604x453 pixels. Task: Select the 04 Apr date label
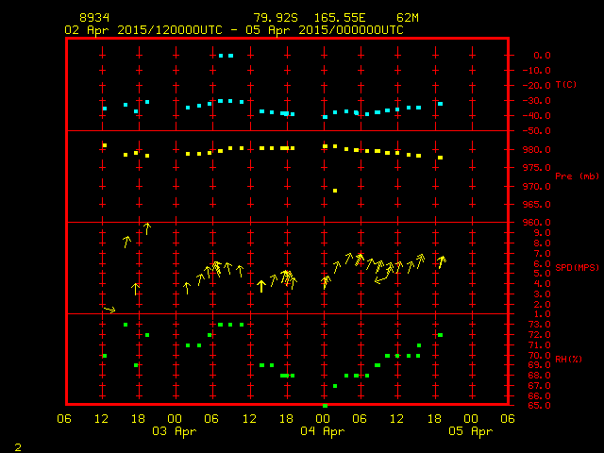pyautogui.click(x=322, y=431)
